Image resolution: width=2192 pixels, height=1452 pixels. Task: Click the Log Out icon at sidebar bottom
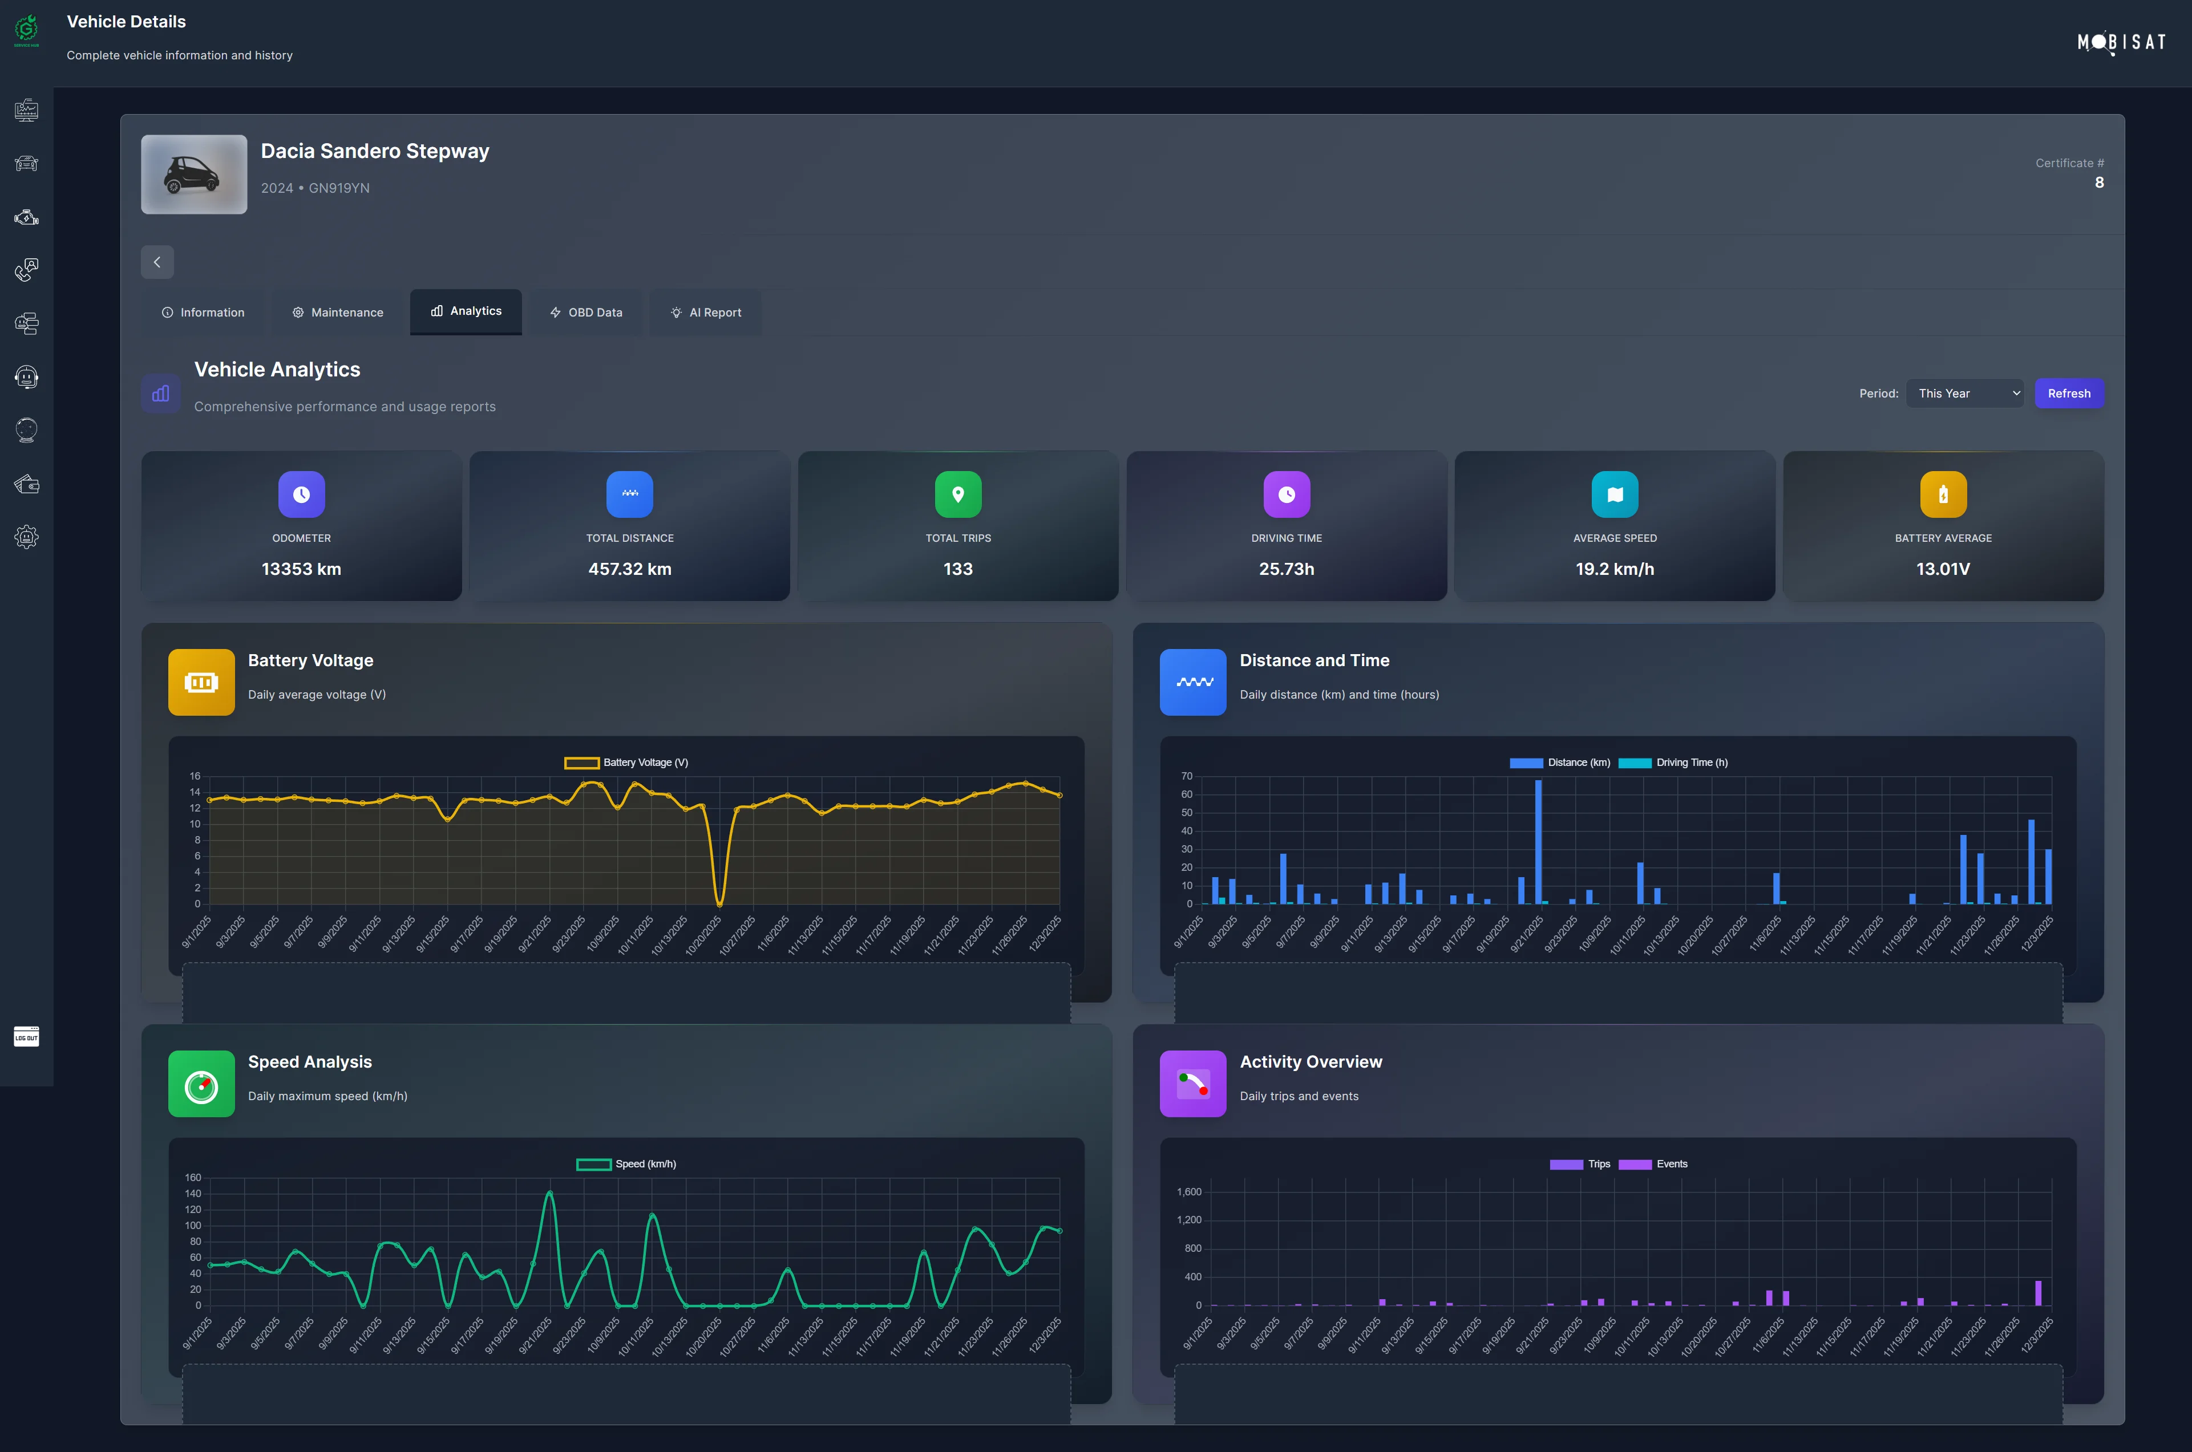[x=26, y=1037]
